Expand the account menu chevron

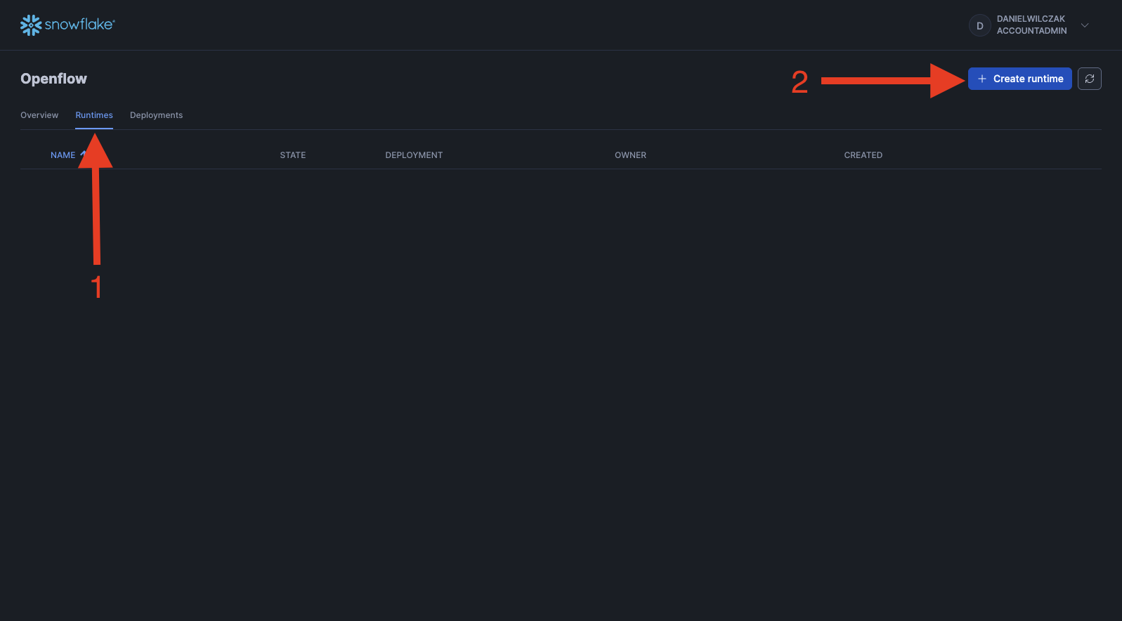click(x=1085, y=25)
